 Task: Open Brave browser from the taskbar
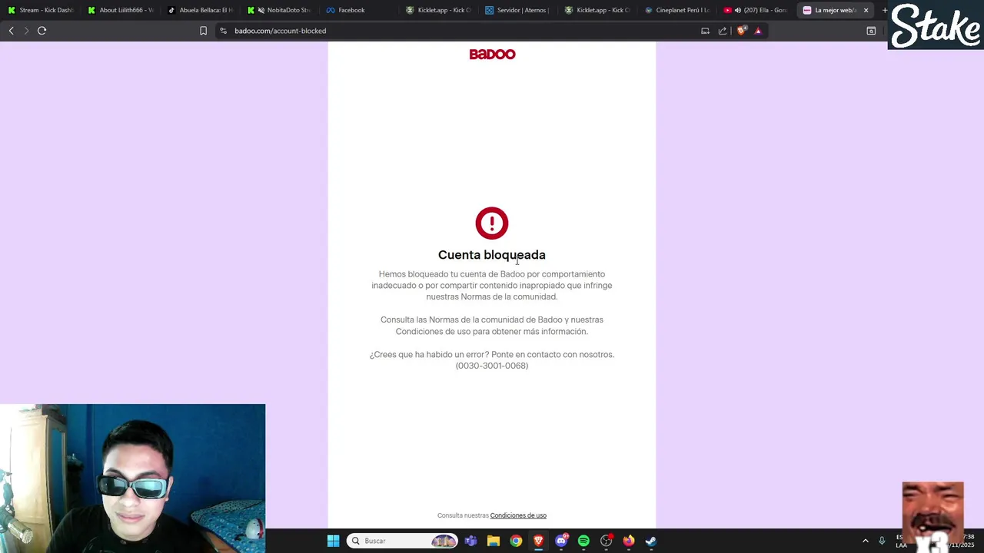pyautogui.click(x=538, y=541)
